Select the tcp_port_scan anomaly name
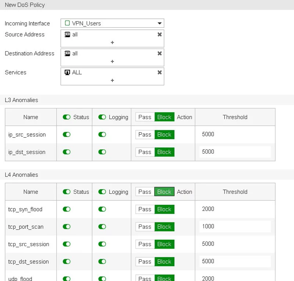The image size is (294, 281). click(x=26, y=227)
